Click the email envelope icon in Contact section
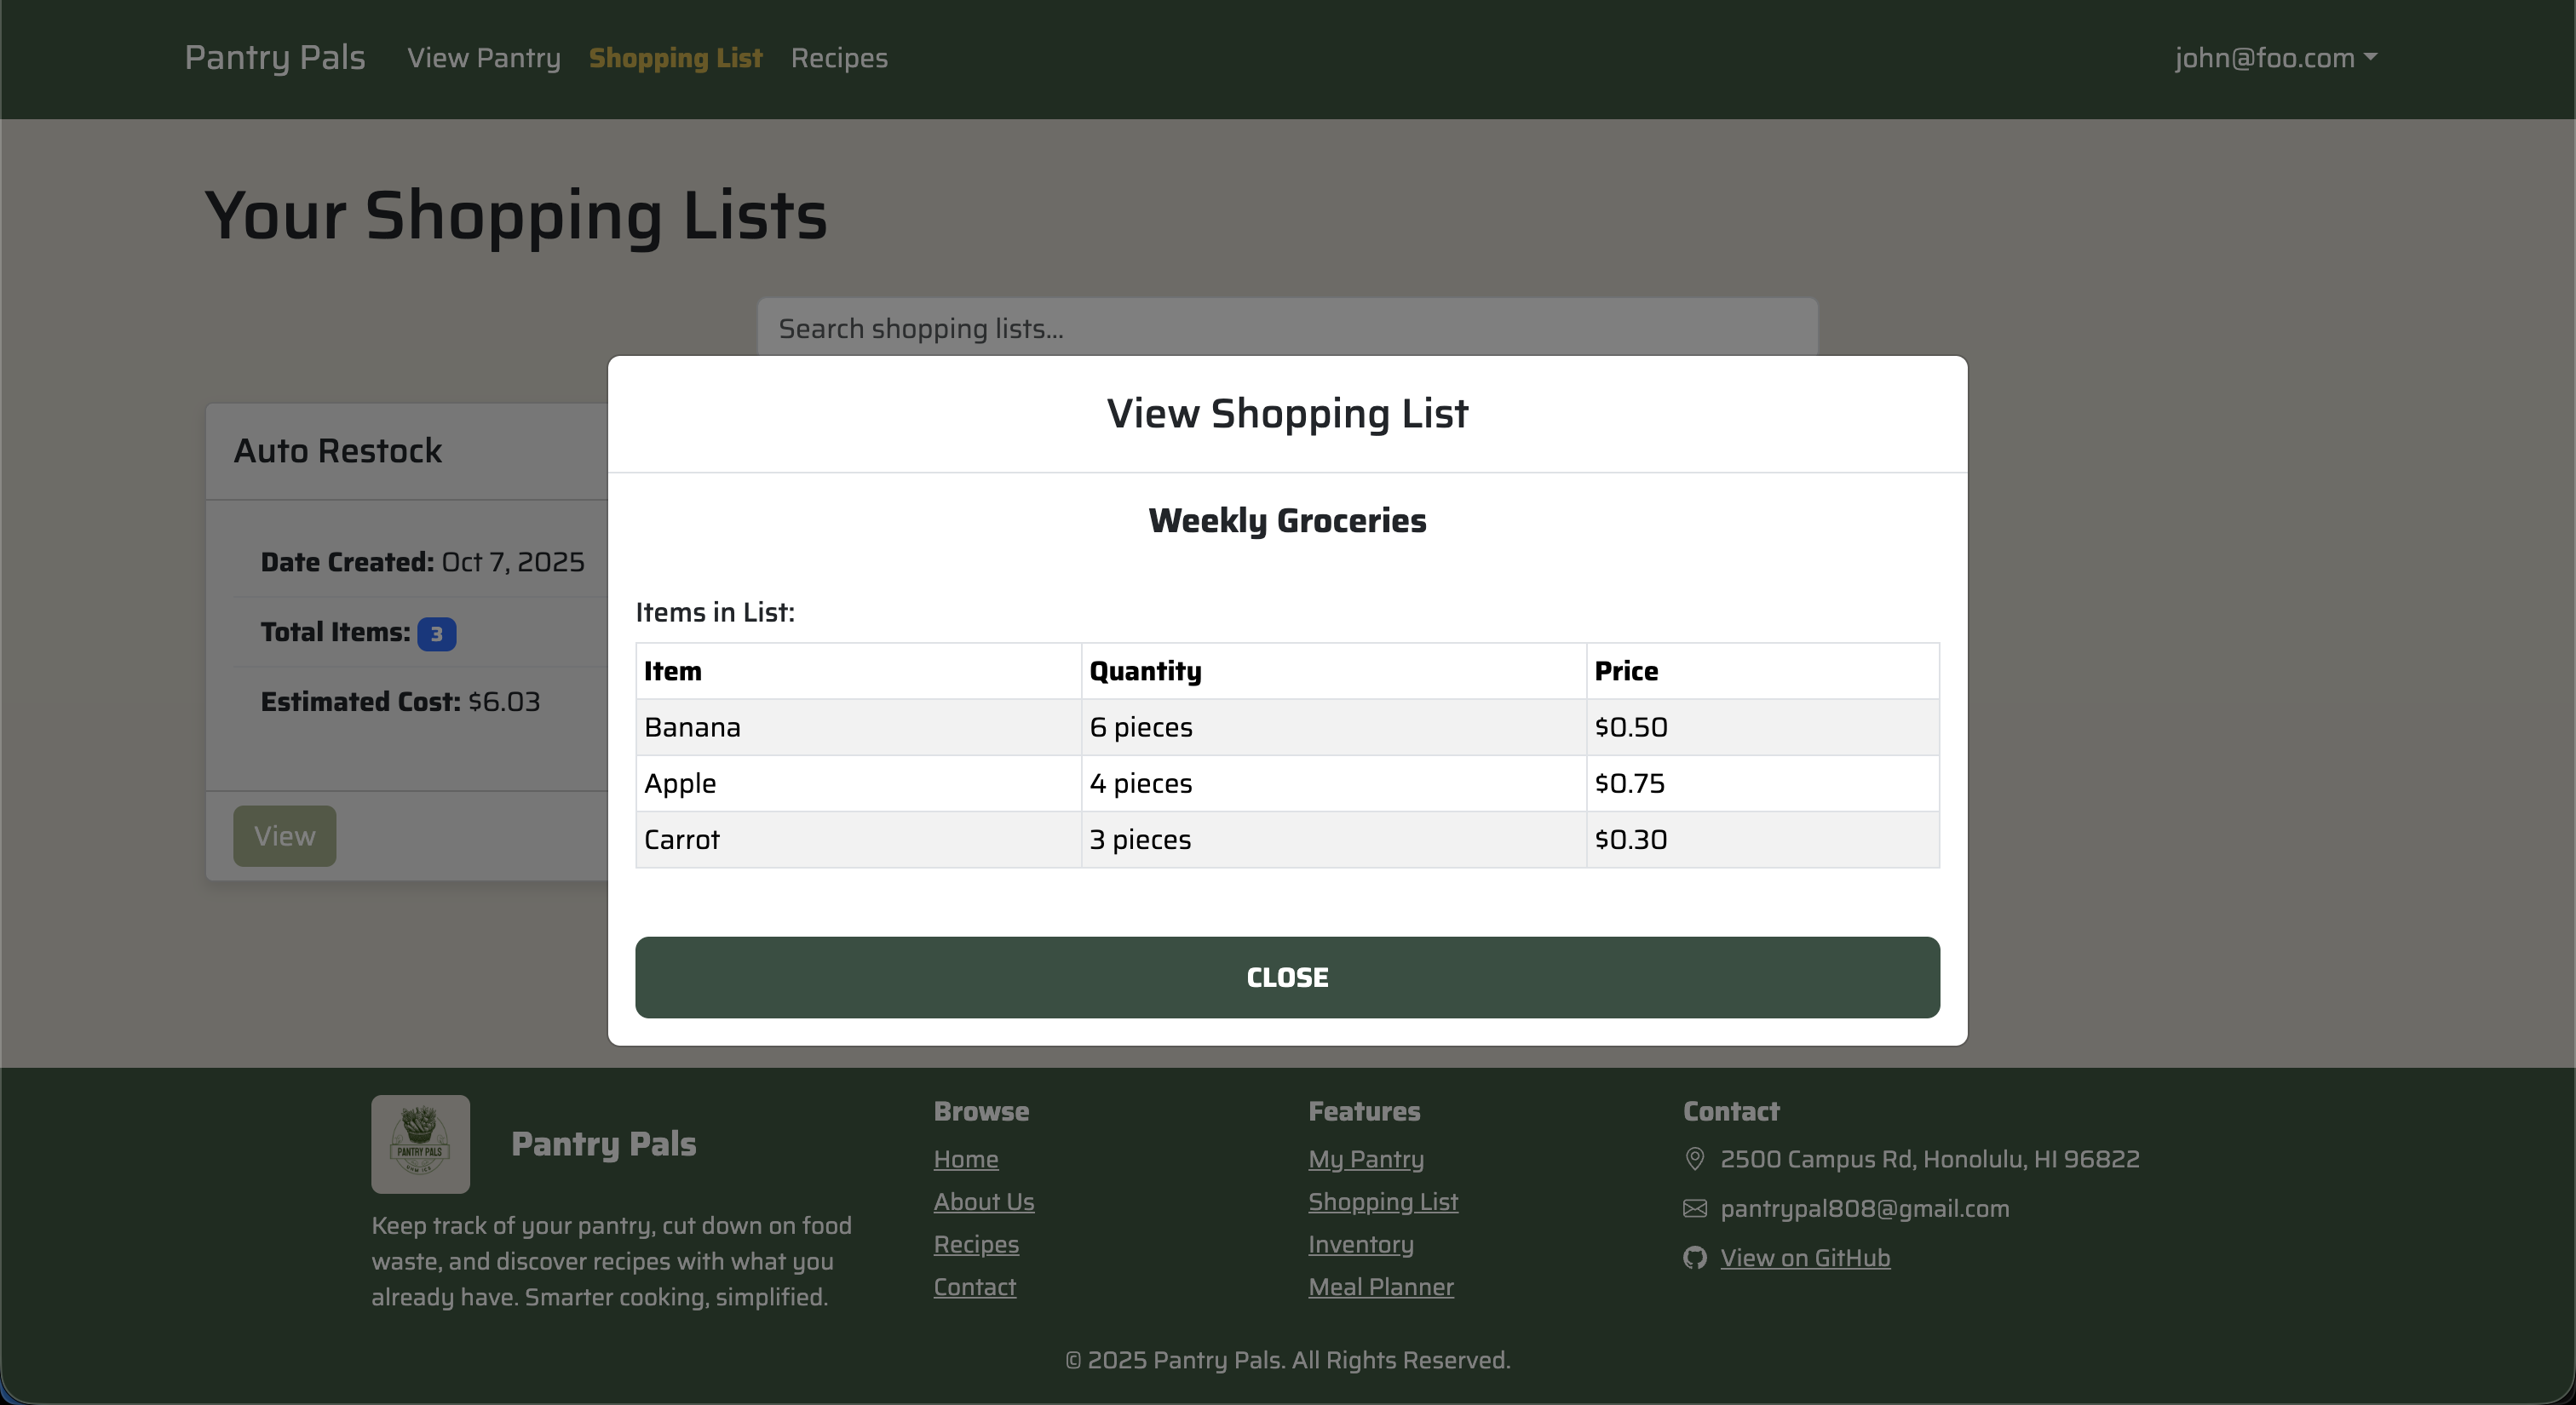2576x1405 pixels. click(1694, 1208)
